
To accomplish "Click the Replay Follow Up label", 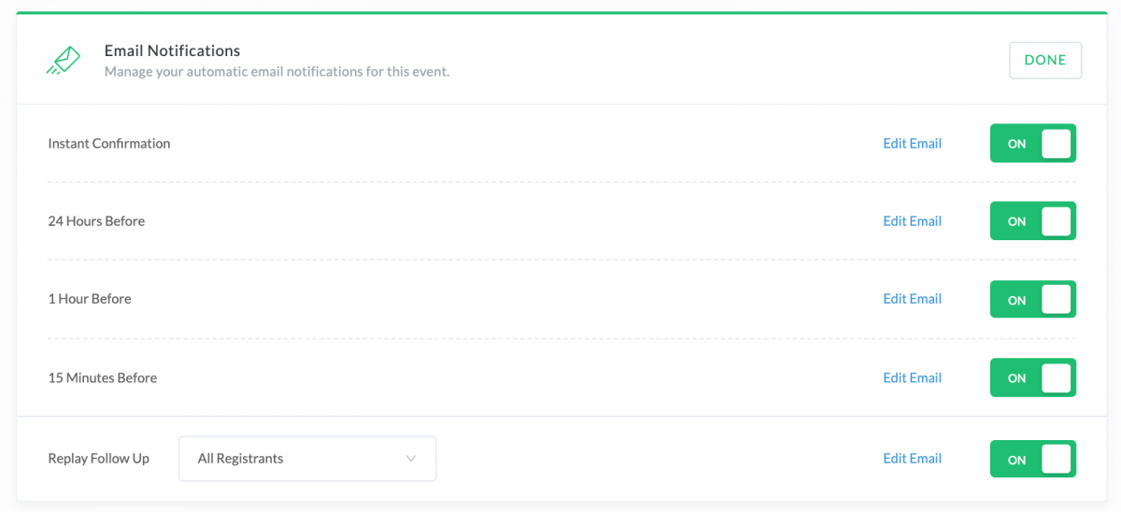I will pos(99,459).
